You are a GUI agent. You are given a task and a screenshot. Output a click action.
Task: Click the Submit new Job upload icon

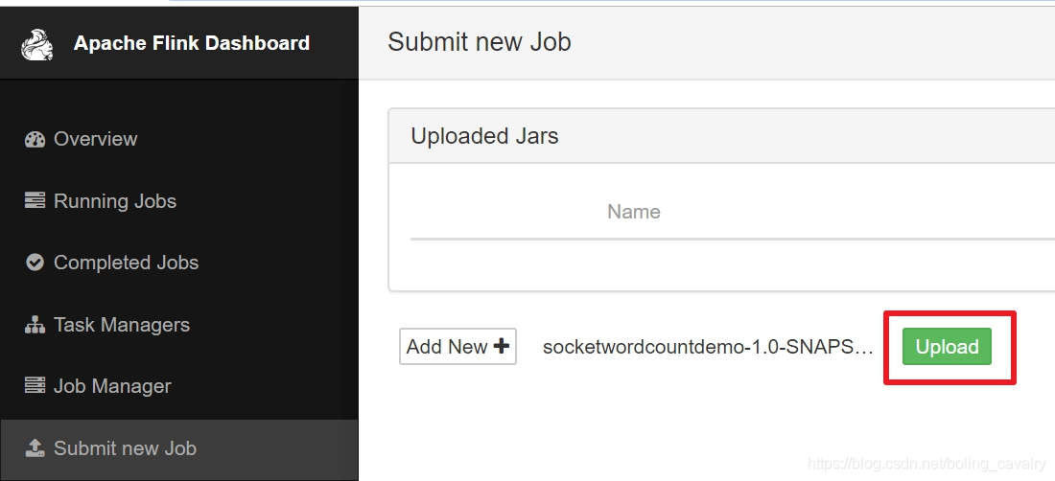click(x=35, y=448)
